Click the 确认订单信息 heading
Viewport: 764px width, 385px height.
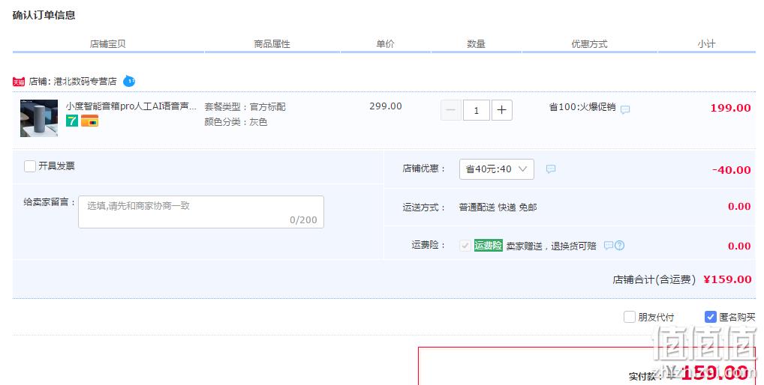coord(44,15)
